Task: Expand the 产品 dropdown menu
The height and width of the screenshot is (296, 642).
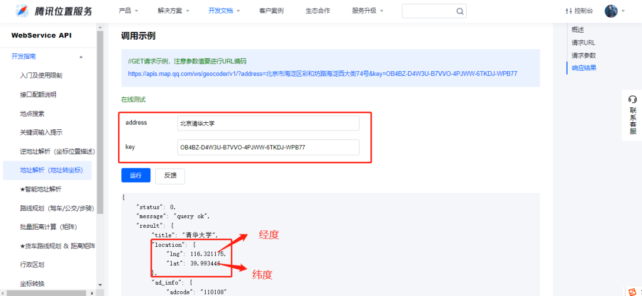Action: 128,11
